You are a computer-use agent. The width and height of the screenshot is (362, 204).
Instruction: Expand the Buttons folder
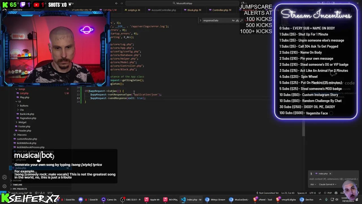(24, 106)
